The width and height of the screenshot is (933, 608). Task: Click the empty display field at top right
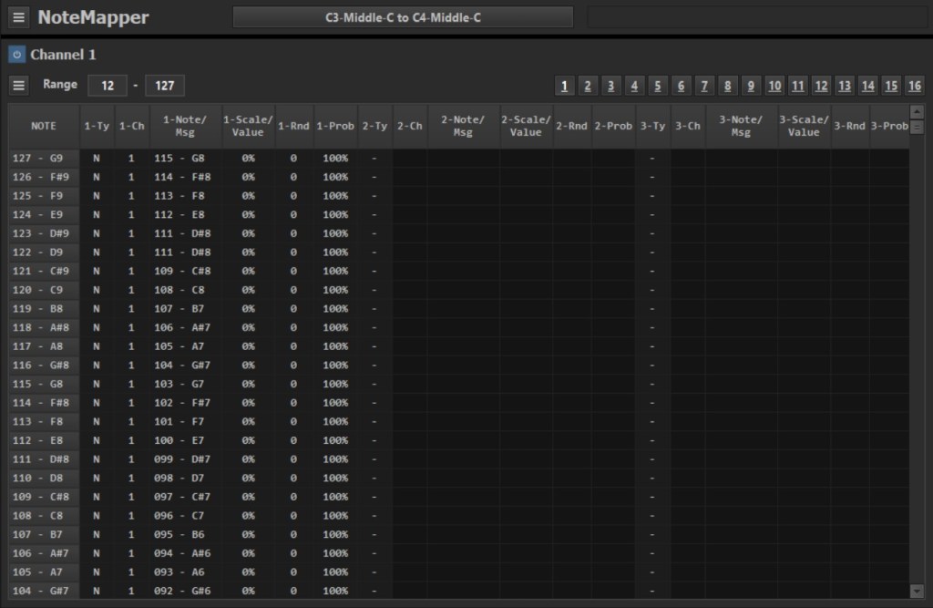click(754, 17)
